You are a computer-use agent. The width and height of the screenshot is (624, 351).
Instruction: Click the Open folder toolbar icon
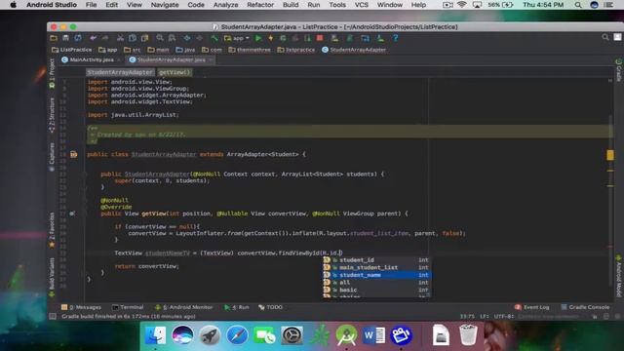(54, 38)
